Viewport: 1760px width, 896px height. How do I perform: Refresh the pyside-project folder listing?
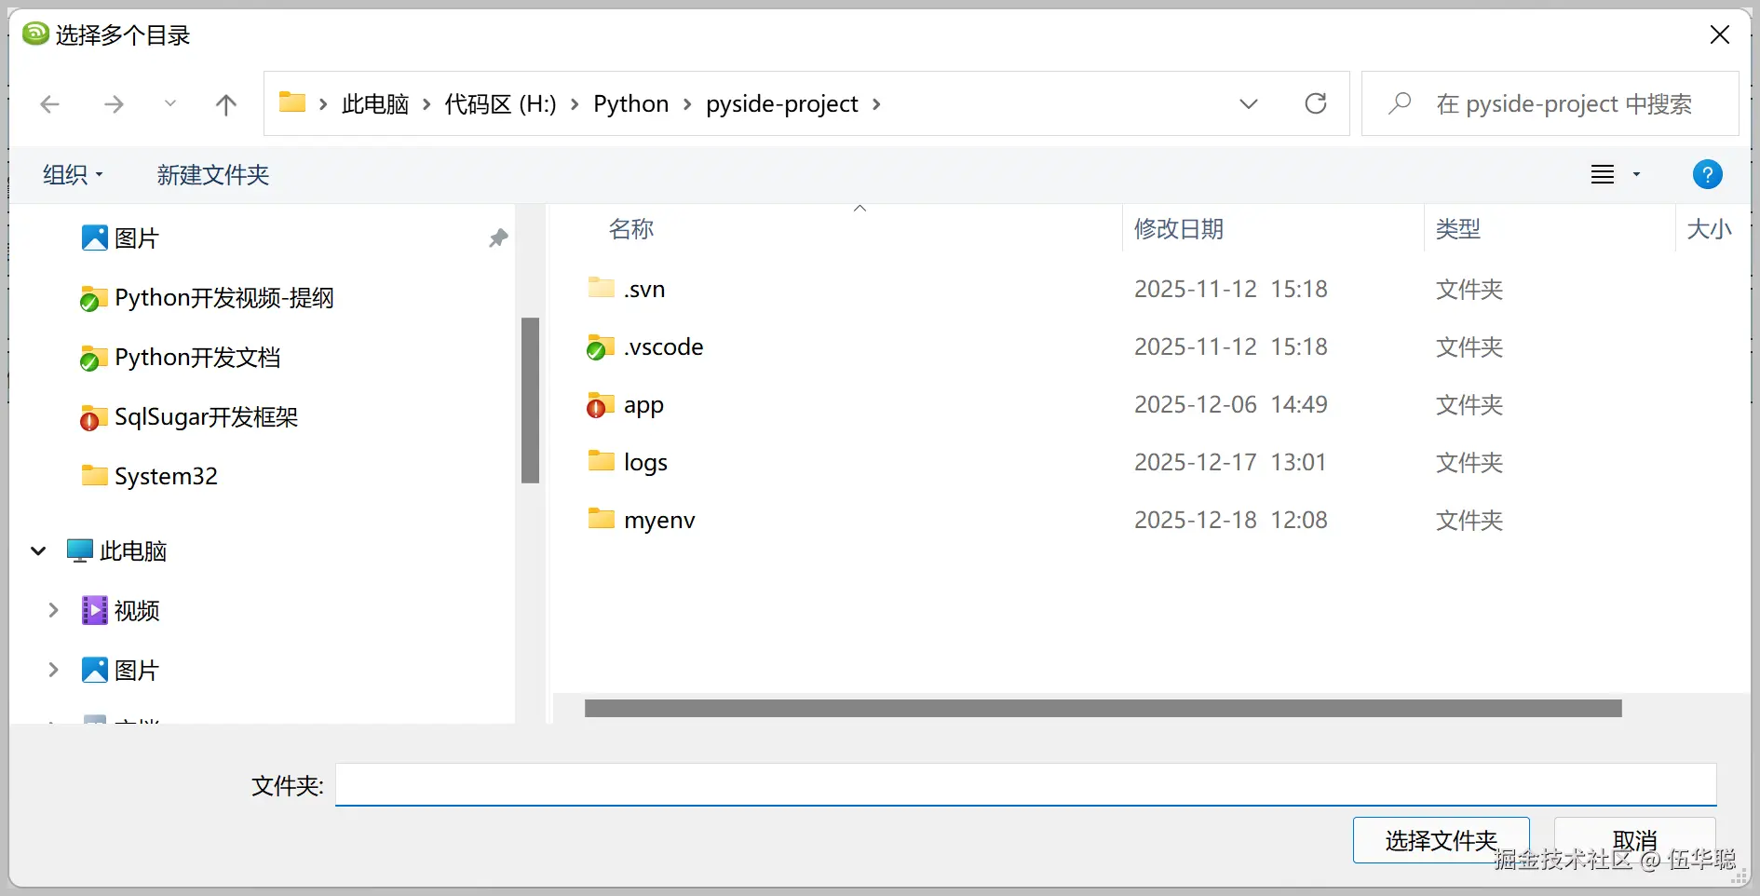[x=1315, y=103]
